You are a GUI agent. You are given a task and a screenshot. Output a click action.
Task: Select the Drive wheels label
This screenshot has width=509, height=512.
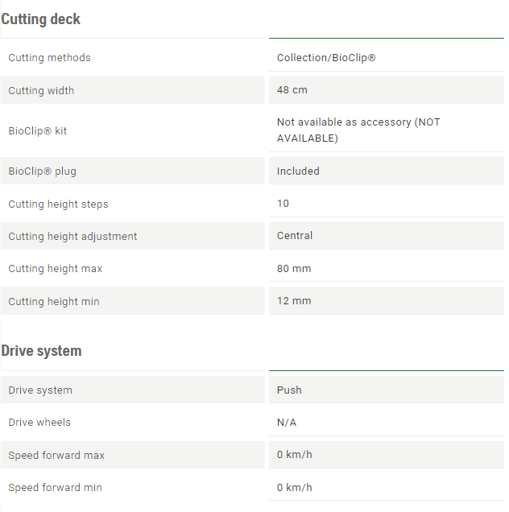(x=39, y=422)
